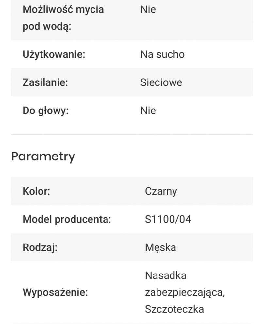Click the divider line above Parametry
The image size is (264, 326).
132,135
